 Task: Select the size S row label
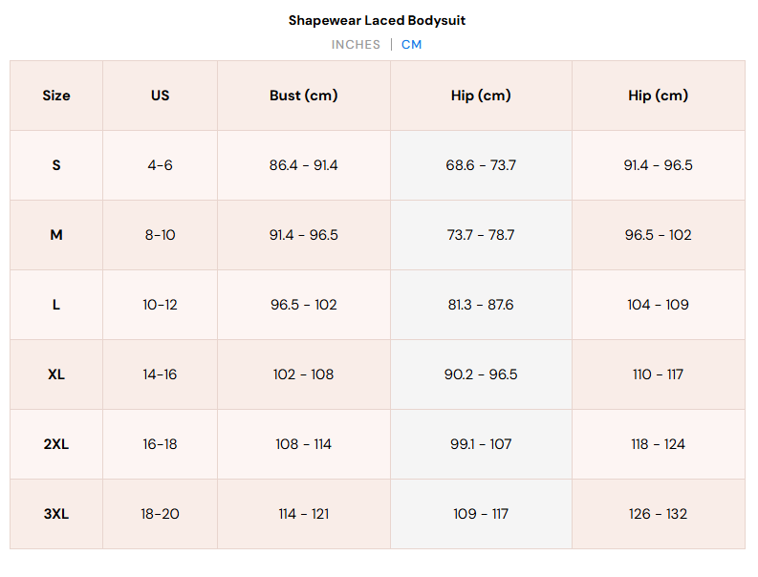(x=56, y=165)
